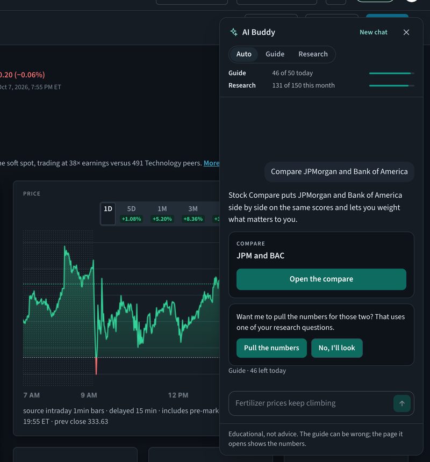
Task: Choose No, I'll look
Action: (x=336, y=348)
